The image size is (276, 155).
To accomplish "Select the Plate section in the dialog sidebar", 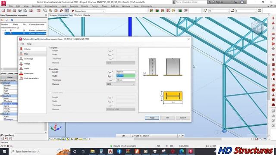I will pos(32,54).
